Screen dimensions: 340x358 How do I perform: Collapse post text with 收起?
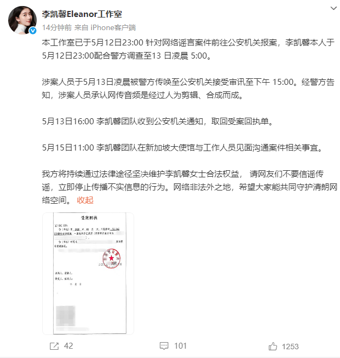[x=85, y=200]
